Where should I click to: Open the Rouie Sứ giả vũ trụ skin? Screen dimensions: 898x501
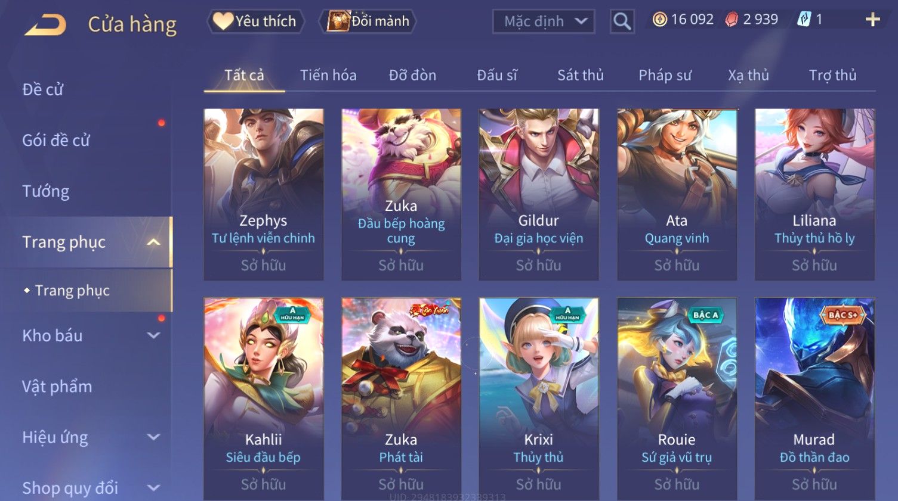pos(677,399)
